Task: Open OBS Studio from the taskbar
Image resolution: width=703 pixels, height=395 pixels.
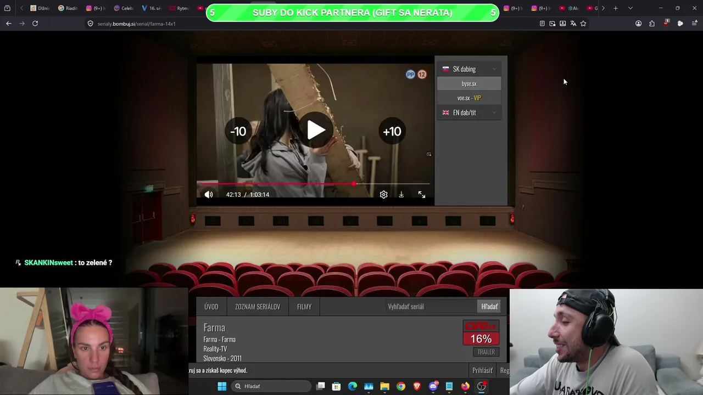Action: point(482,386)
